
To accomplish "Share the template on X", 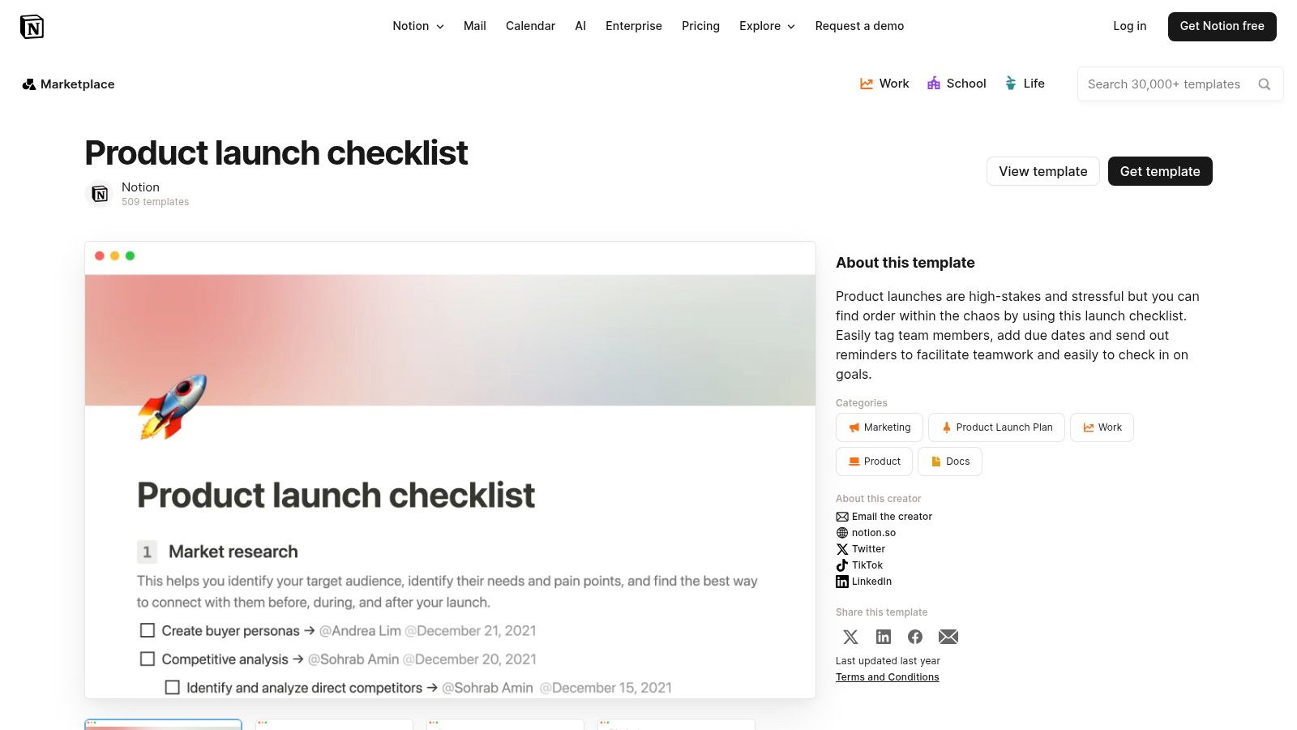I will point(850,637).
